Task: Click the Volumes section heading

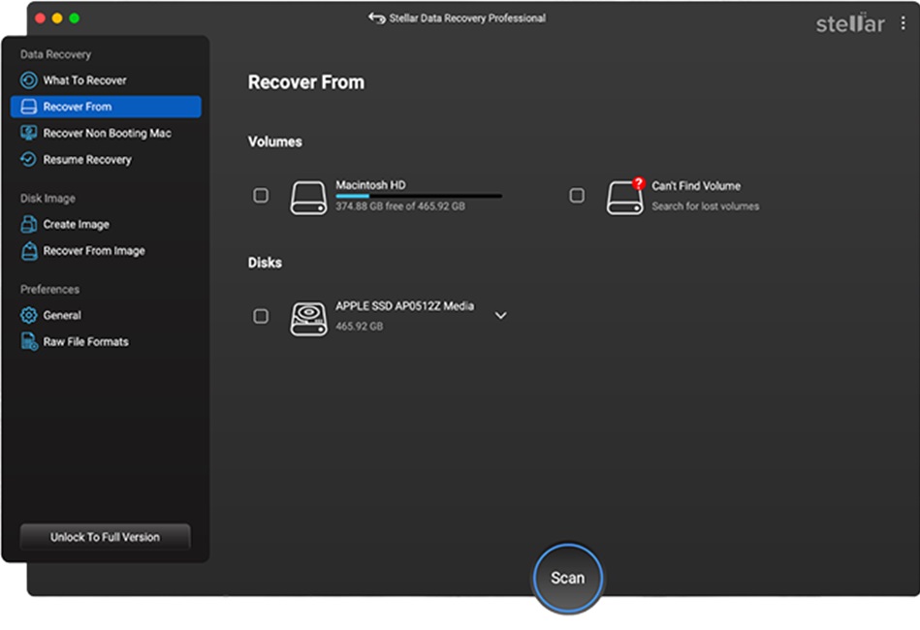Action: click(274, 142)
